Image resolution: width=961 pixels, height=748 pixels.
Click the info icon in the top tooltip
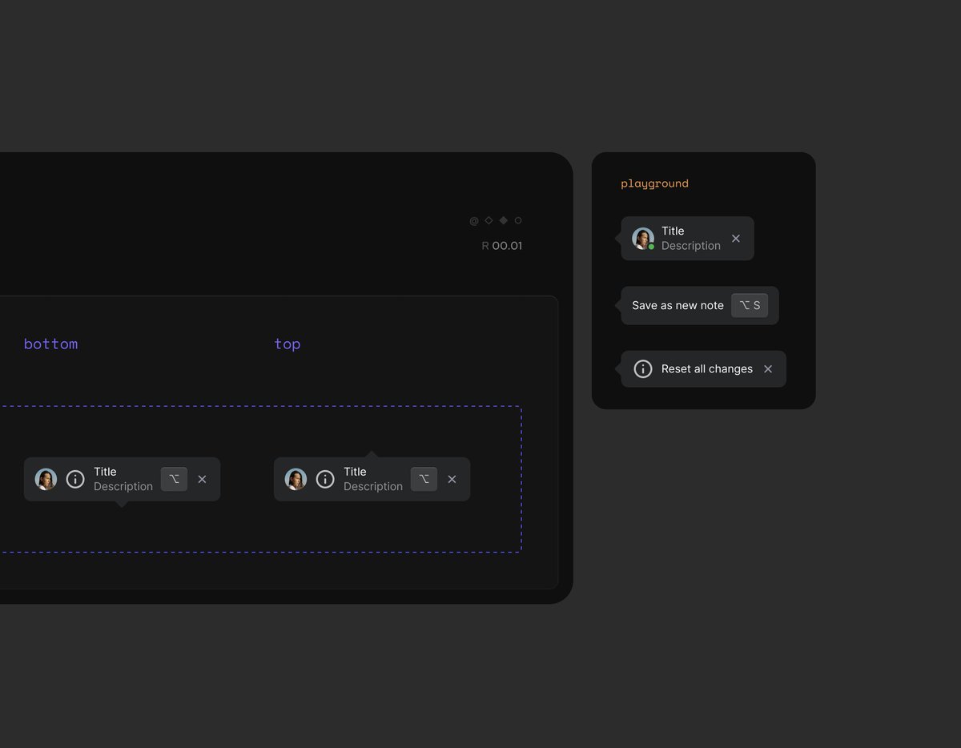(x=325, y=479)
